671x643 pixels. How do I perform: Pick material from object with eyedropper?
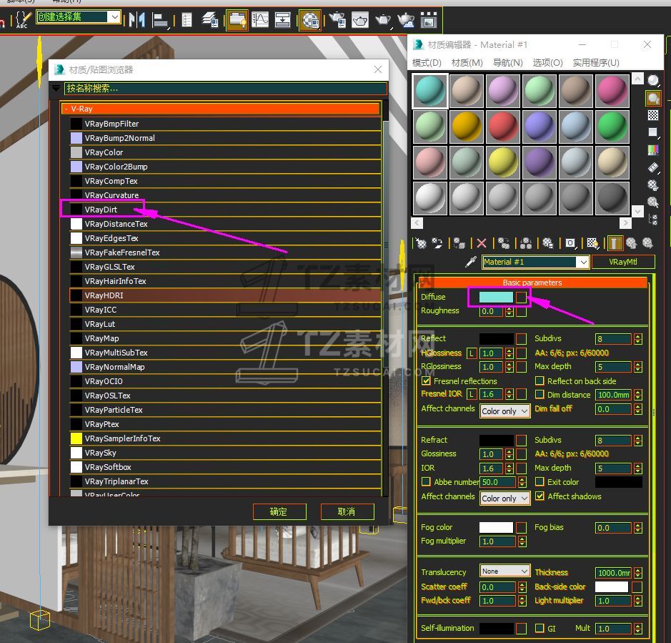470,262
